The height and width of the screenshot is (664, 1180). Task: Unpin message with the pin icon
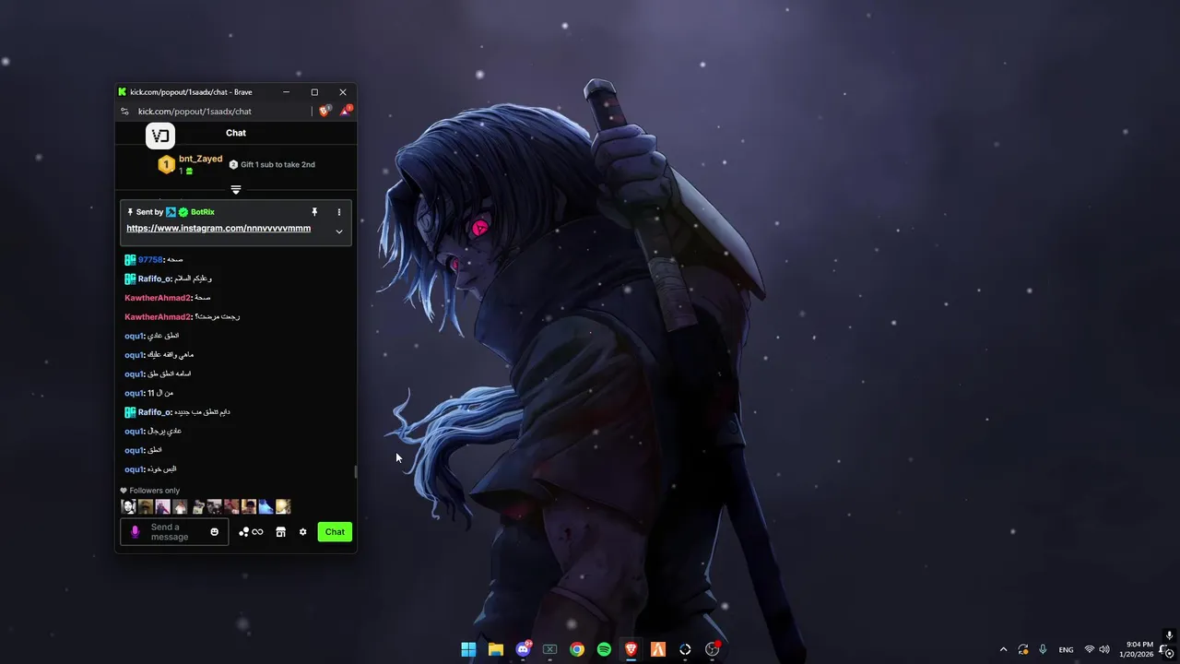[x=314, y=212]
